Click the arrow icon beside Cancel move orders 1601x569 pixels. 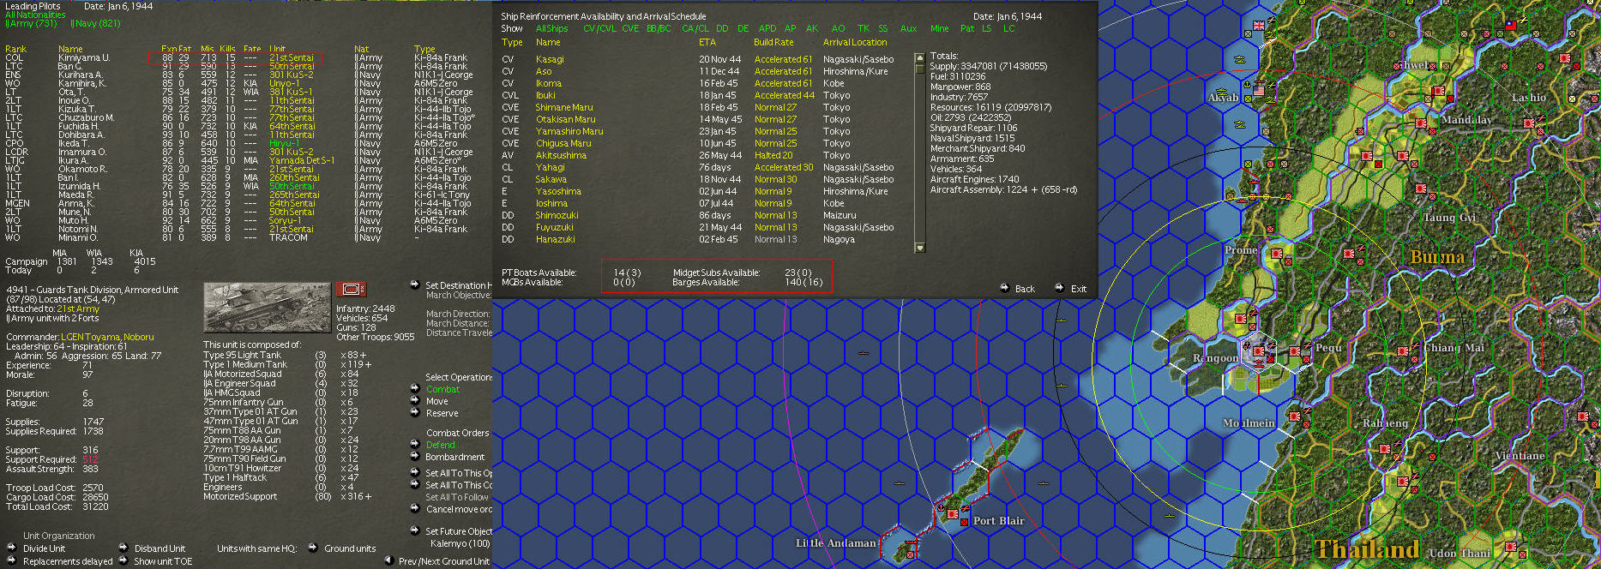coord(414,508)
